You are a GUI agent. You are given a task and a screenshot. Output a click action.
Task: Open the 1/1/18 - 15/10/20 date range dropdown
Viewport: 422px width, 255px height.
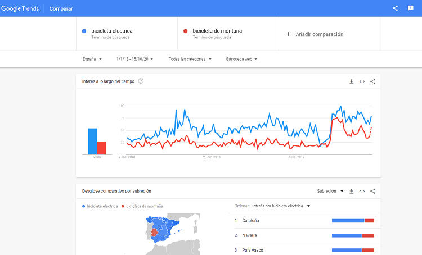[x=134, y=59]
